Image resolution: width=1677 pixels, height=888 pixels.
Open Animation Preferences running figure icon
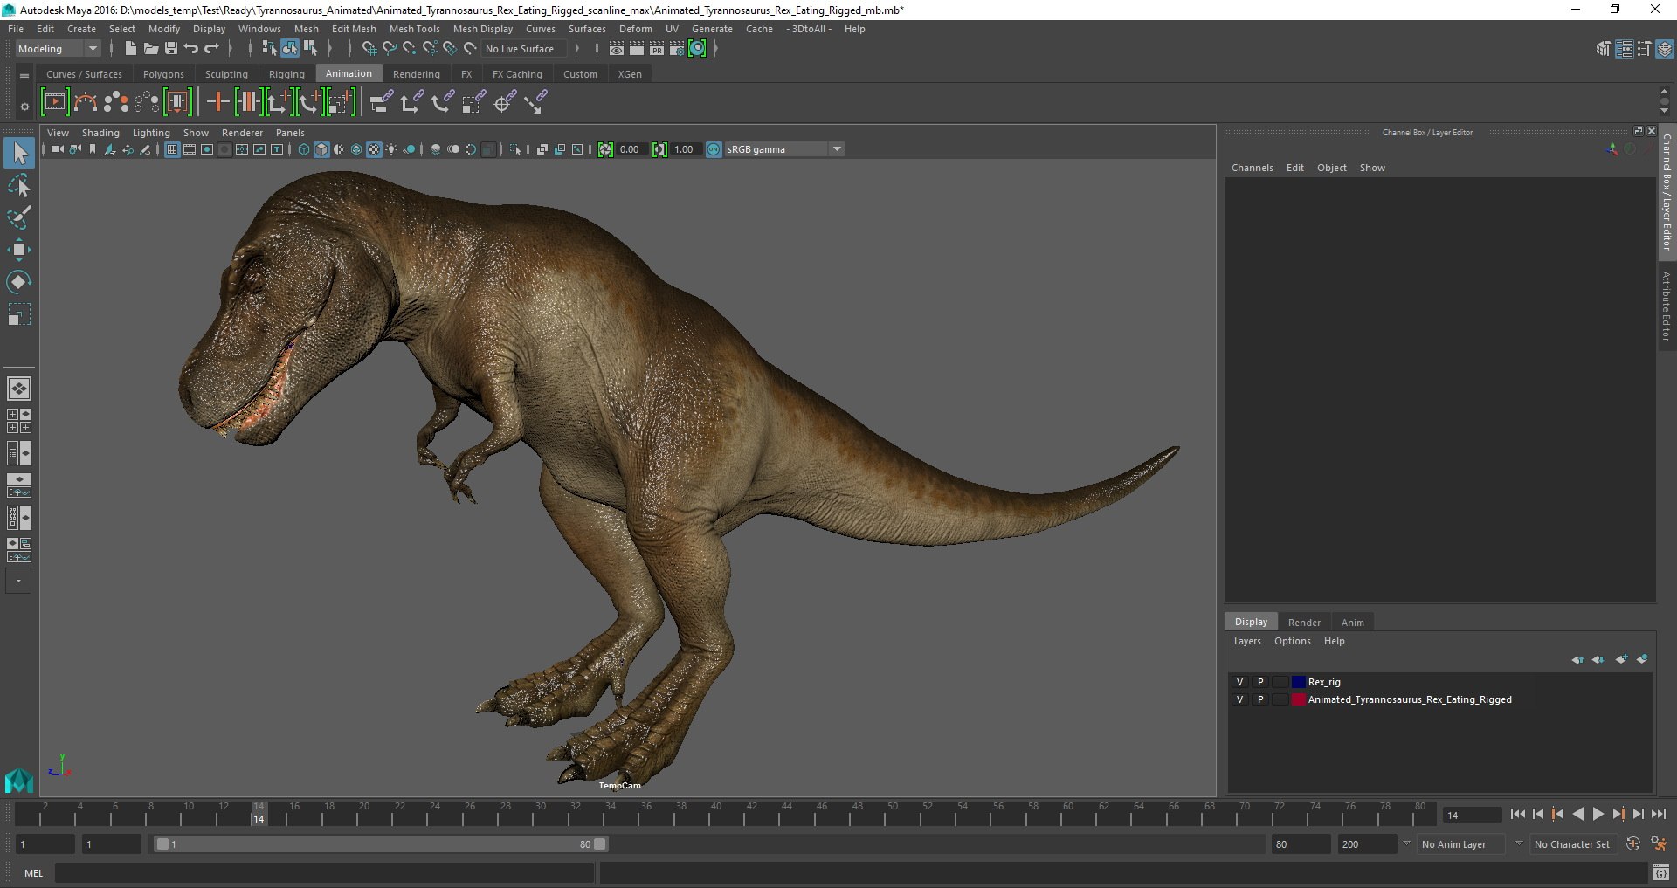(x=1659, y=843)
